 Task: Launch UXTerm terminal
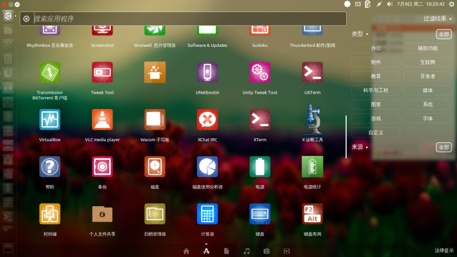click(312, 73)
